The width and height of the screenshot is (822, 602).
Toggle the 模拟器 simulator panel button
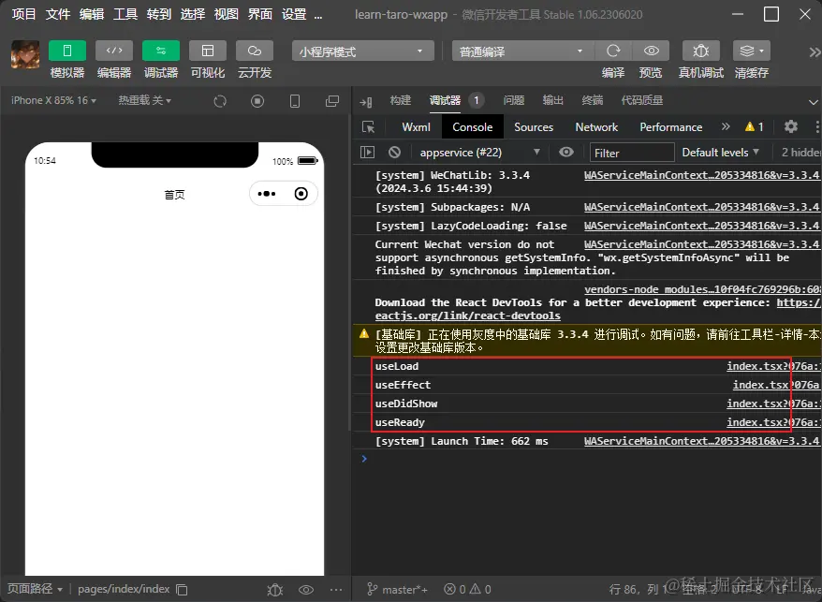[67, 51]
